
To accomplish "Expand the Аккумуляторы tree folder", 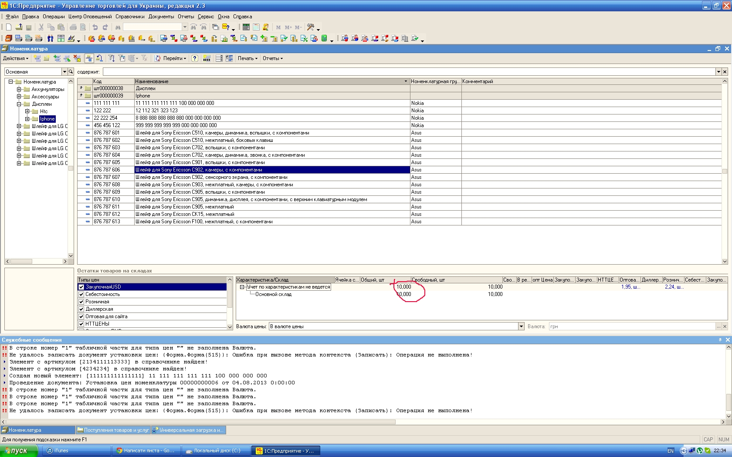I will tap(19, 89).
